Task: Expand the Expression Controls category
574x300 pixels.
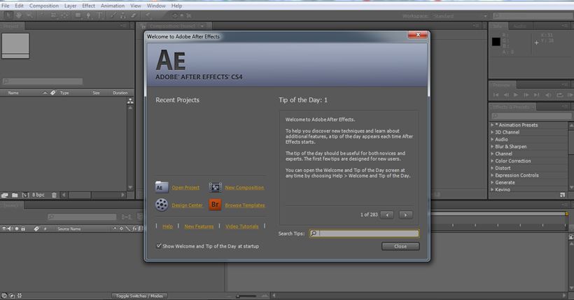Action: click(492, 176)
